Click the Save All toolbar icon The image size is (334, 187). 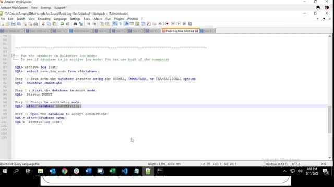19,24
